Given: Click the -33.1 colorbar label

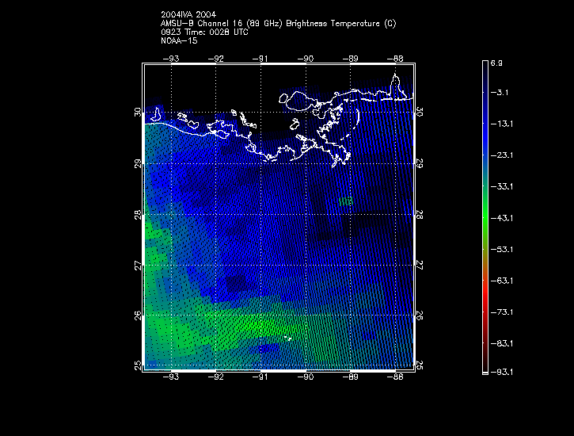Looking at the screenshot, I should [x=501, y=187].
